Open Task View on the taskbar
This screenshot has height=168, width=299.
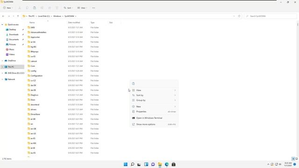pos(139,164)
